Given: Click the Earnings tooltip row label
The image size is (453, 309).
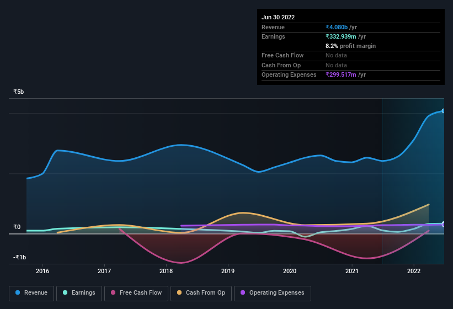Looking at the screenshot, I should [273, 36].
